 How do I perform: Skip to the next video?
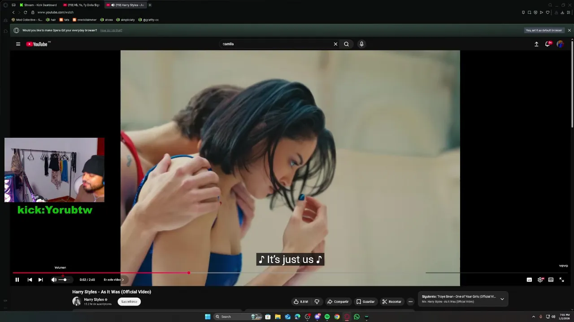[x=40, y=280]
